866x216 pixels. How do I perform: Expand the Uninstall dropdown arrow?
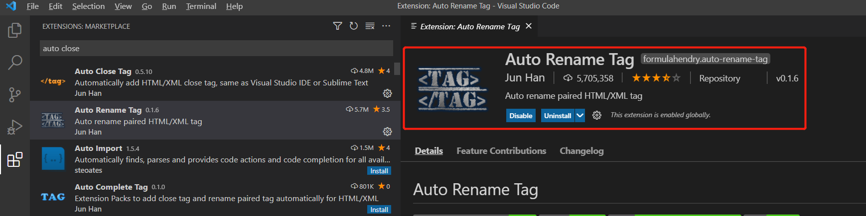pyautogui.click(x=580, y=115)
